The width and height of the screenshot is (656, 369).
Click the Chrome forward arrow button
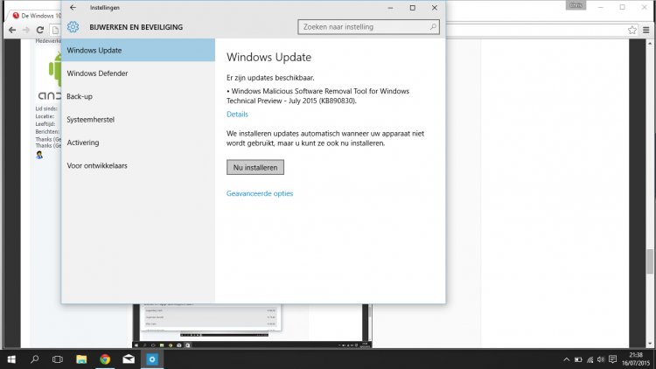point(26,30)
